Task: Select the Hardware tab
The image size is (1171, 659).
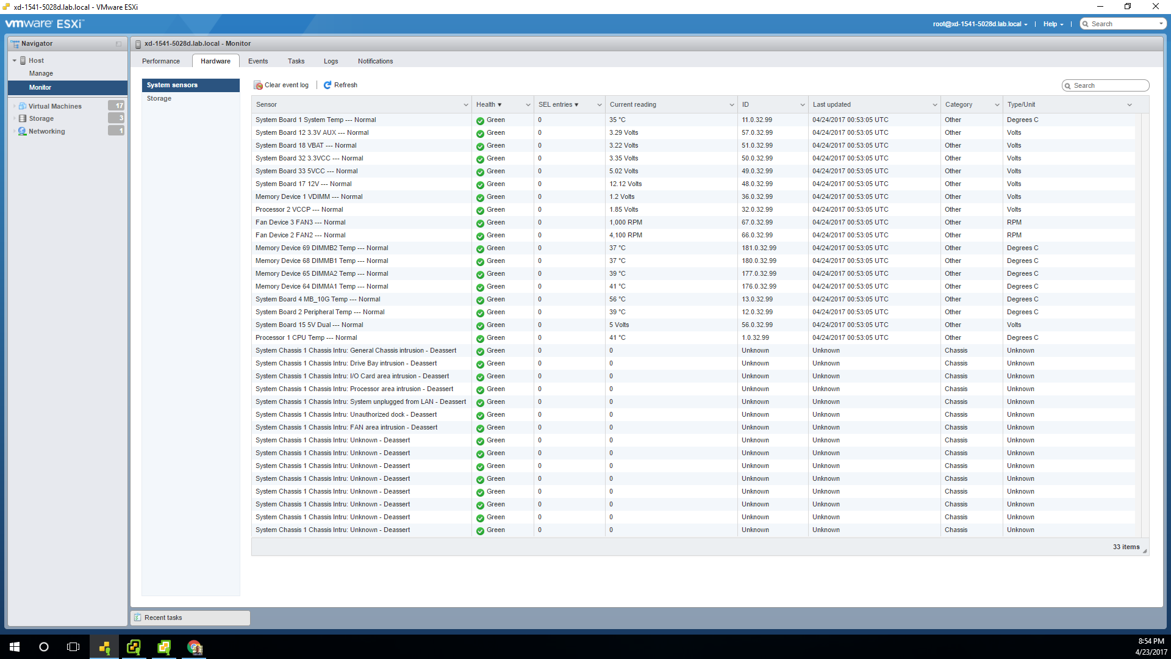Action: pos(216,61)
